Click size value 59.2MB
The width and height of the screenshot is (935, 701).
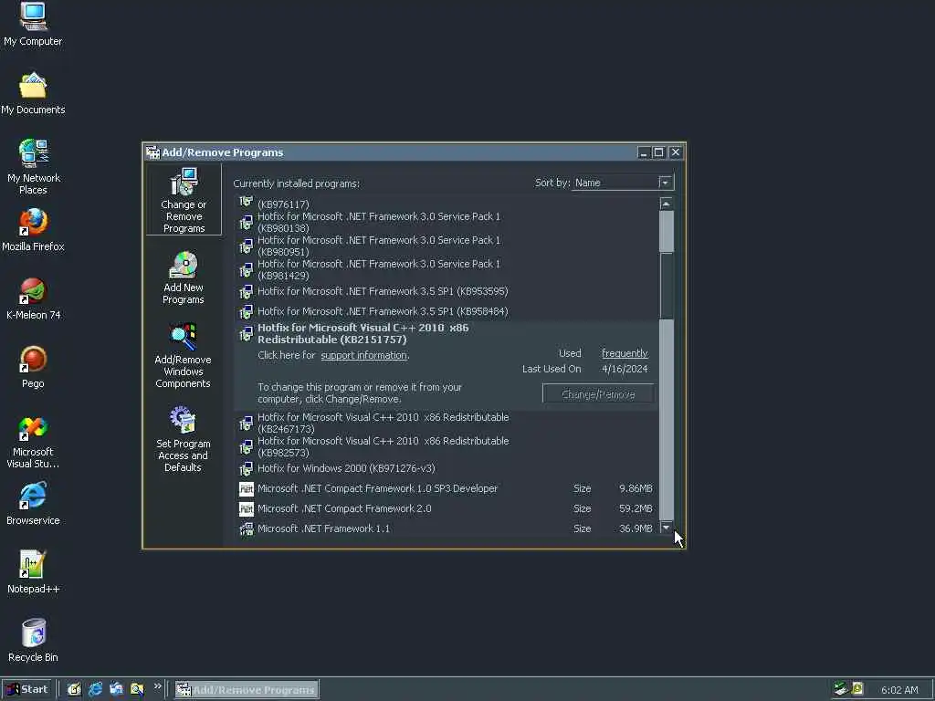(636, 508)
